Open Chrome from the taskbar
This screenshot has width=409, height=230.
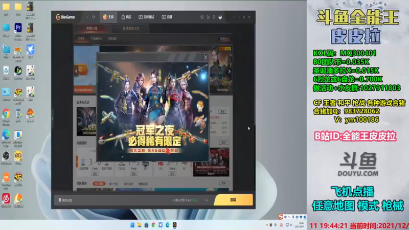[154, 225]
